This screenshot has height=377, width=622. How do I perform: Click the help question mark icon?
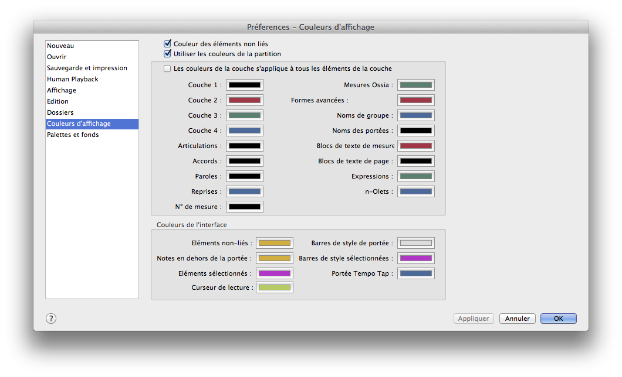[x=51, y=318]
